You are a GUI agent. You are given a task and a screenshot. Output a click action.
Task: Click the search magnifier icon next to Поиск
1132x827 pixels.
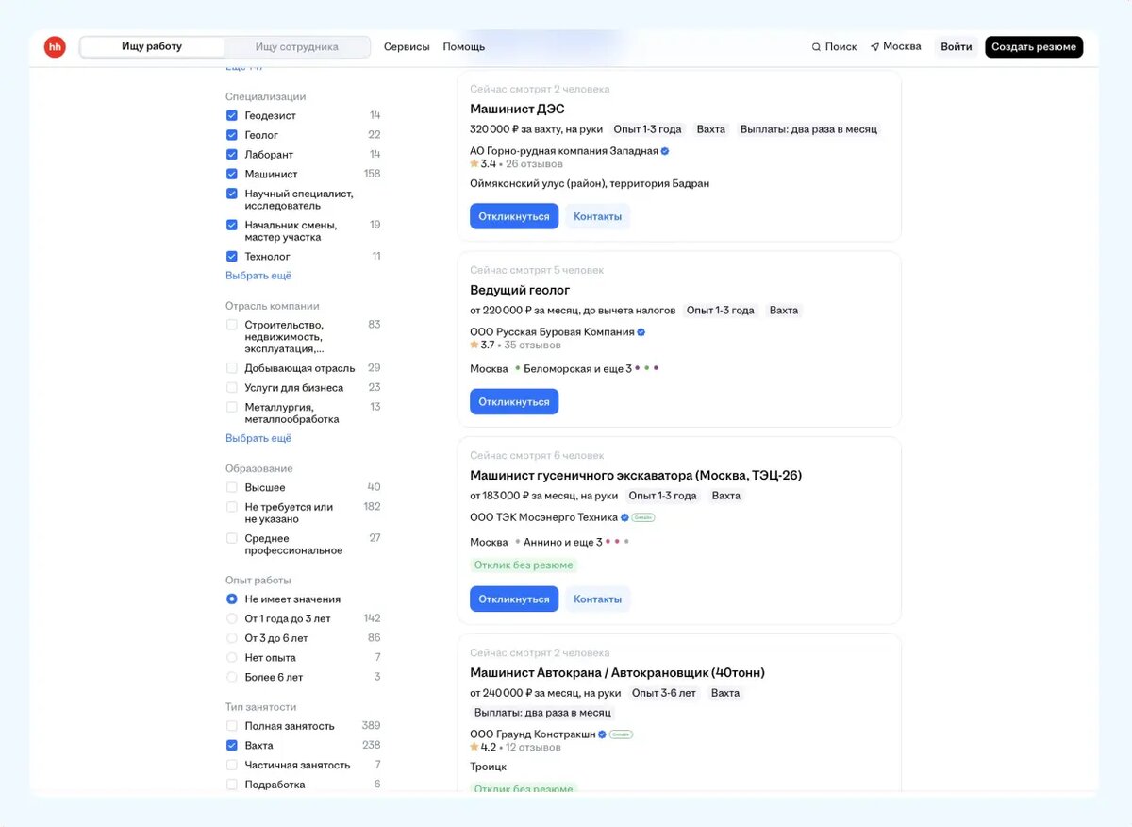pos(816,47)
